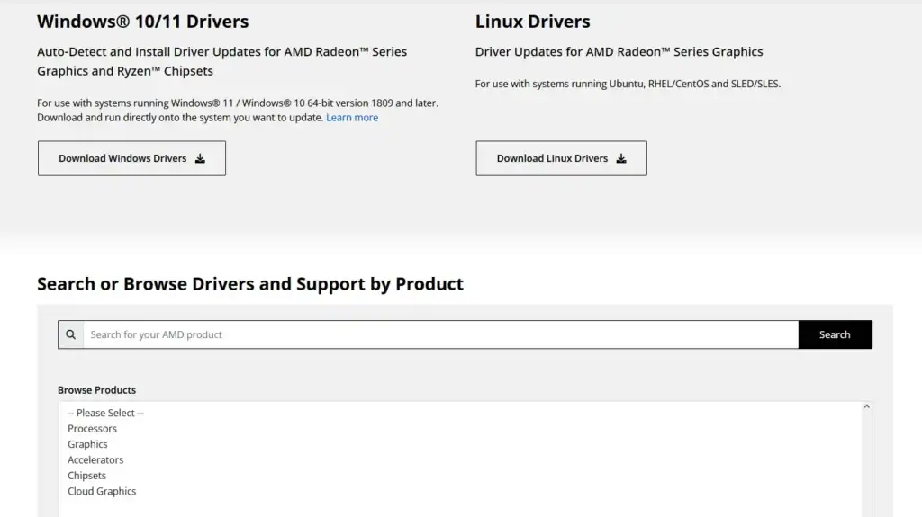Click the Windows 10/11 Drivers heading
Viewport: 922px width, 517px height.
pos(142,22)
